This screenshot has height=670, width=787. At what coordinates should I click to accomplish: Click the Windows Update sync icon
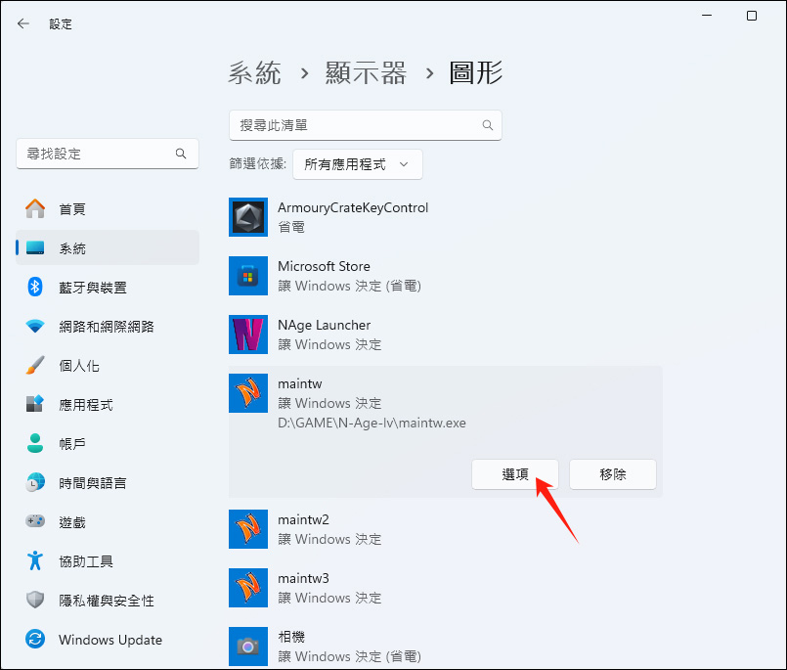click(35, 639)
